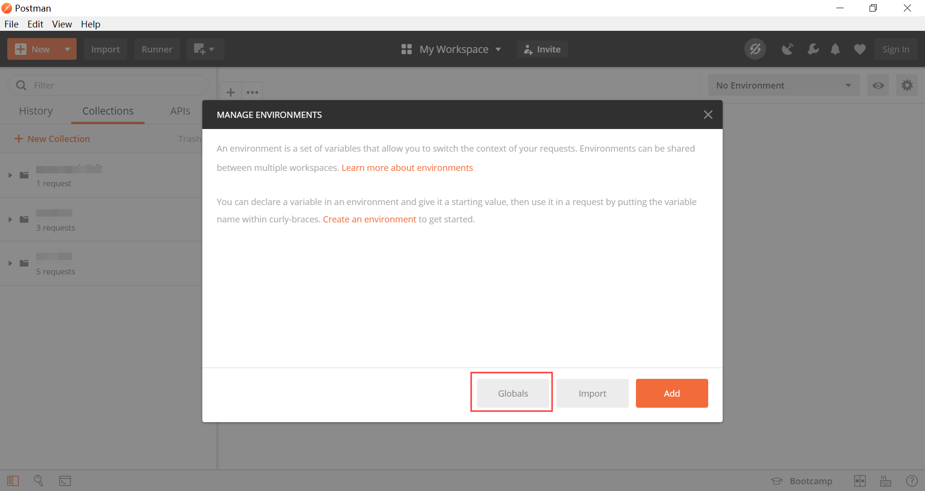Image resolution: width=925 pixels, height=491 pixels.
Task: Open settings via the wrench icon
Action: click(x=813, y=49)
